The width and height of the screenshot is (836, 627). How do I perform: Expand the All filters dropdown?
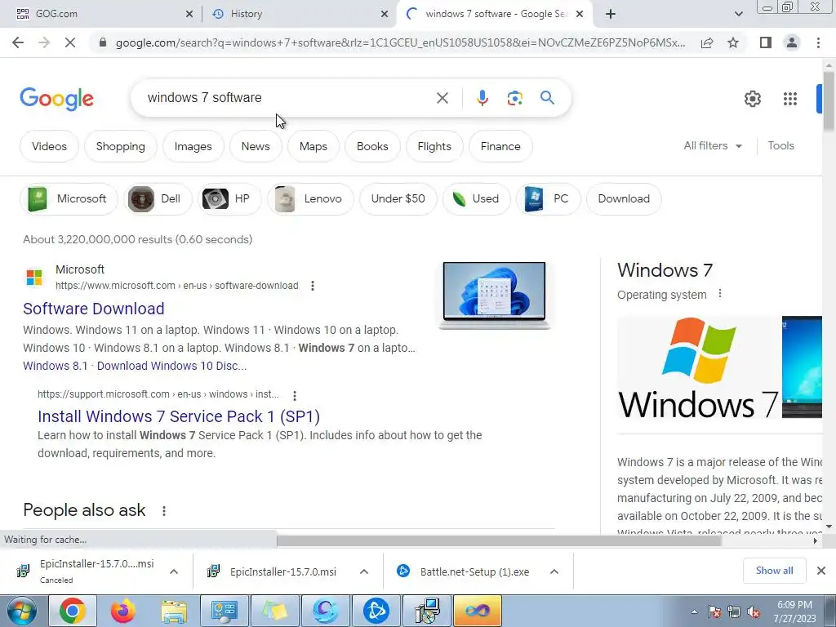[x=713, y=145]
